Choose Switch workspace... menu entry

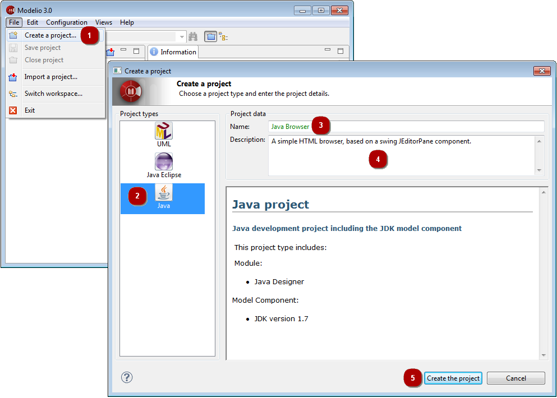[x=56, y=94]
